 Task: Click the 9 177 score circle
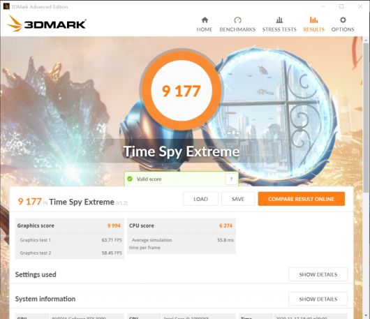click(181, 90)
